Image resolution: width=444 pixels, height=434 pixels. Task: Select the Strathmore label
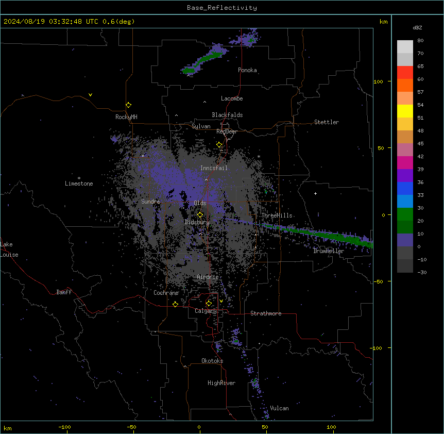point(266,313)
